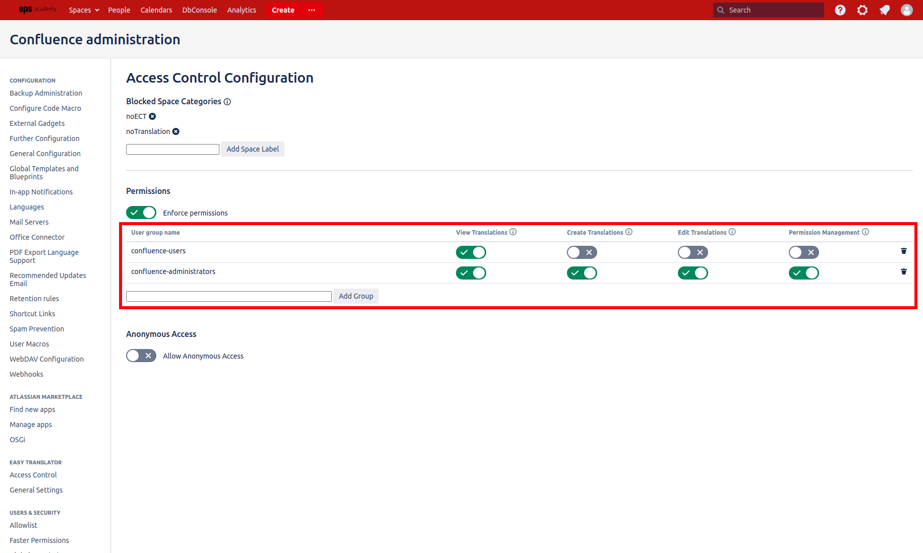The width and height of the screenshot is (923, 553).
Task: Click the info icon next to Permission Management
Action: pos(866,232)
